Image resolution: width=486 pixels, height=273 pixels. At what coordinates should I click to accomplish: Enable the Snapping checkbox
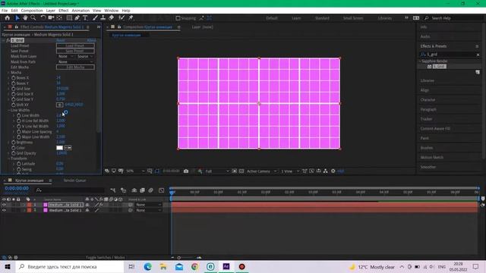pos(178,18)
